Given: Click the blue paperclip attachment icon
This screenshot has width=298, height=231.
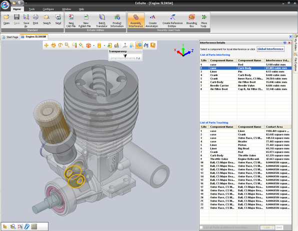Looking at the screenshot, I should pos(27,226).
